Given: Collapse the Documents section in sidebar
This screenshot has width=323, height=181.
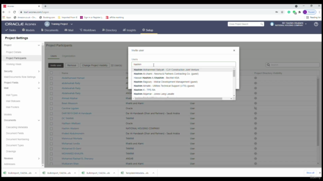Looking at the screenshot, I should (x=39, y=120).
